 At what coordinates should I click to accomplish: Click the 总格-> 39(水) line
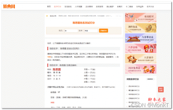(89, 82)
